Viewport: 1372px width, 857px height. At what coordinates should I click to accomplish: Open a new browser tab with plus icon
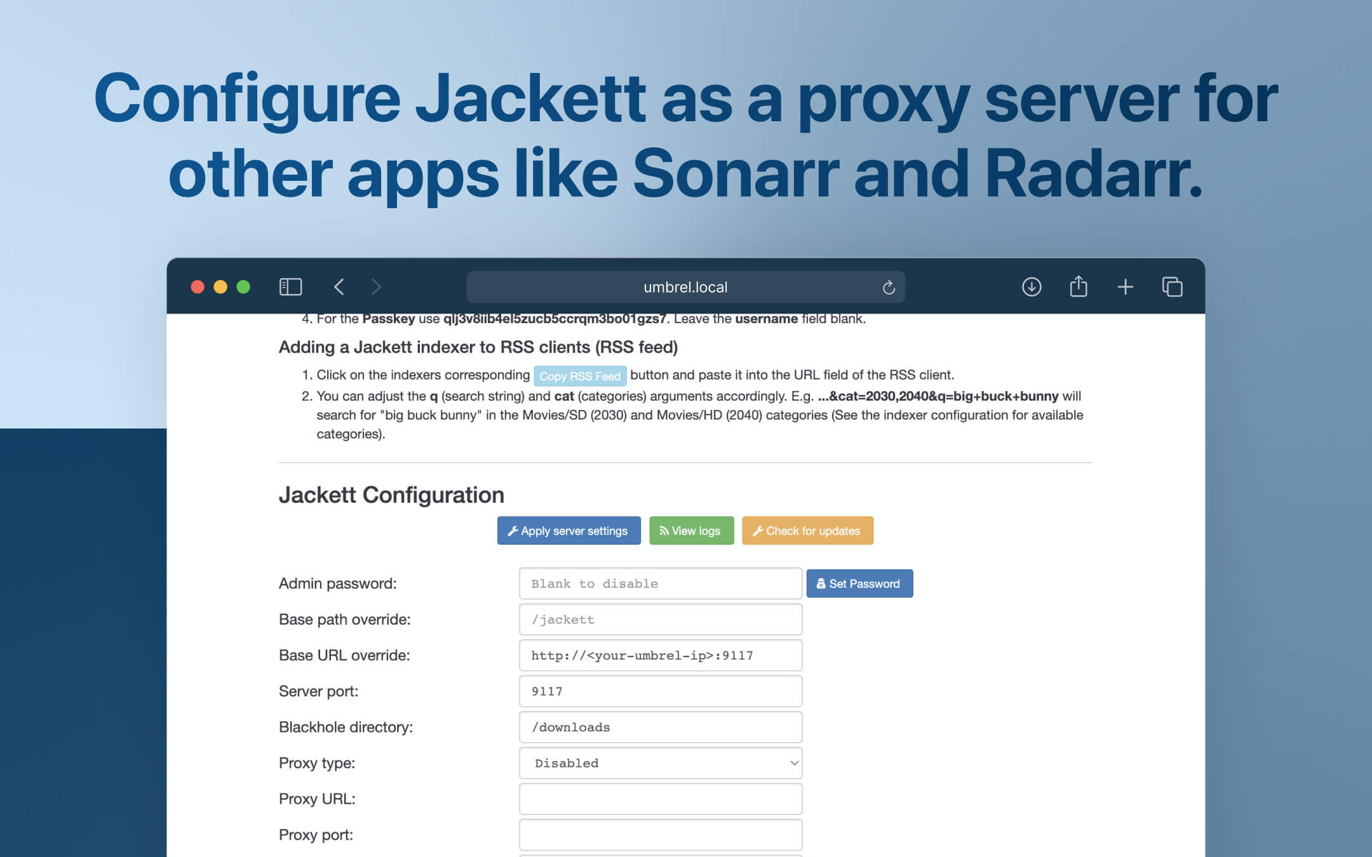click(x=1125, y=286)
